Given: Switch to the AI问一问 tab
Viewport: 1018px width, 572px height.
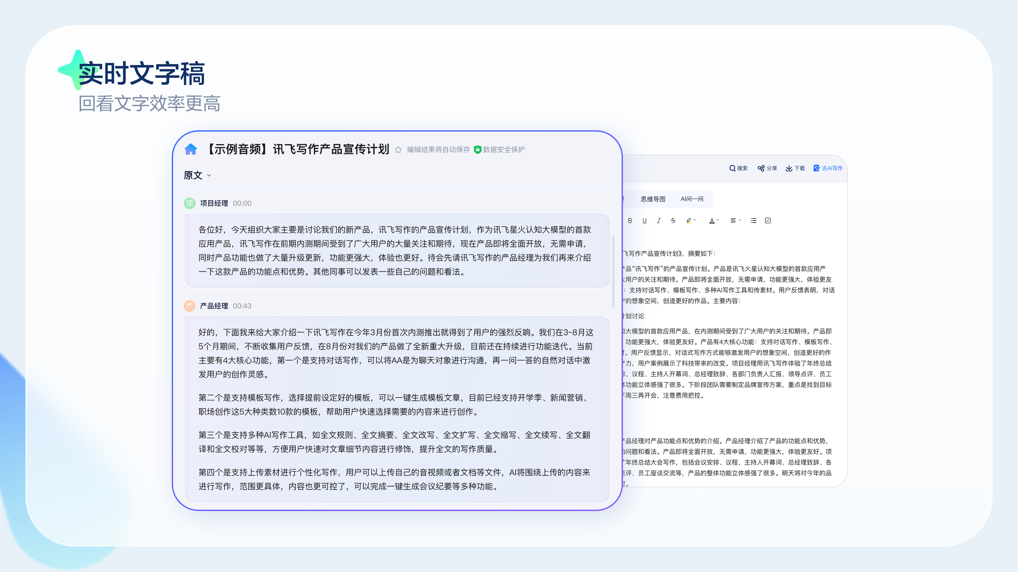Looking at the screenshot, I should click(x=692, y=199).
